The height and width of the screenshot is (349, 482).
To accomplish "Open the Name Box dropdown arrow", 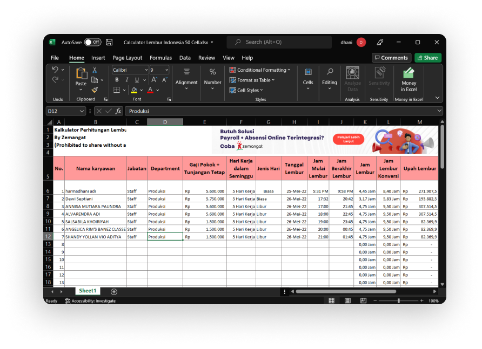I will (82, 111).
